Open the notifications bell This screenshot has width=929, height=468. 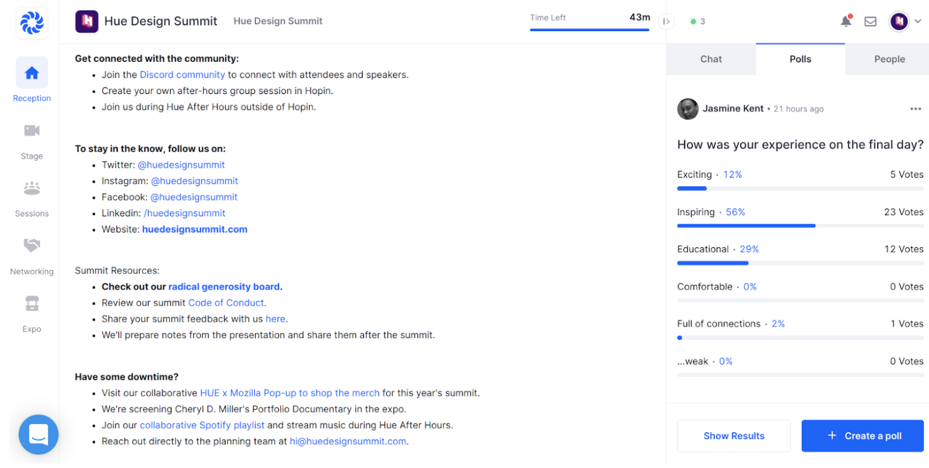point(846,21)
